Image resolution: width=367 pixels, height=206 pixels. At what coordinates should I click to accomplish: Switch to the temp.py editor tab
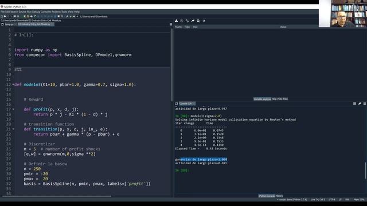(x=9, y=24)
